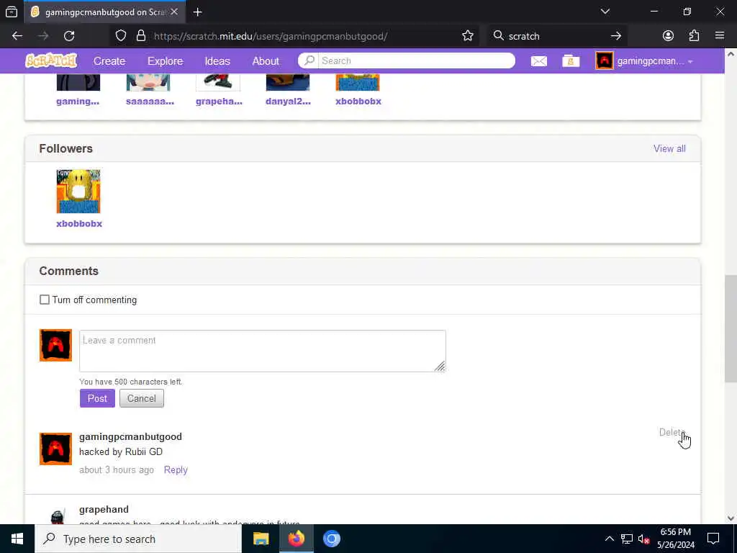Click the xbobbobx follower avatar thumbnail

[78, 192]
